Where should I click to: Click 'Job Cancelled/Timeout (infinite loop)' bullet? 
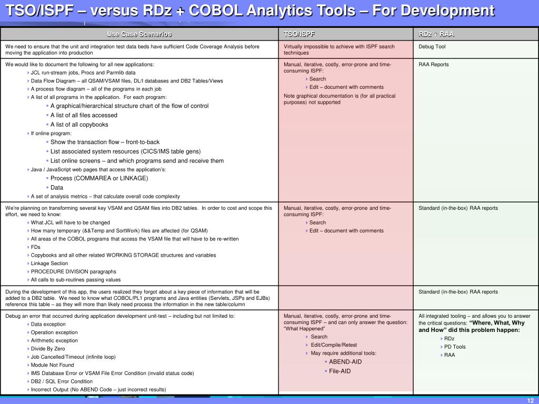(x=73, y=357)
